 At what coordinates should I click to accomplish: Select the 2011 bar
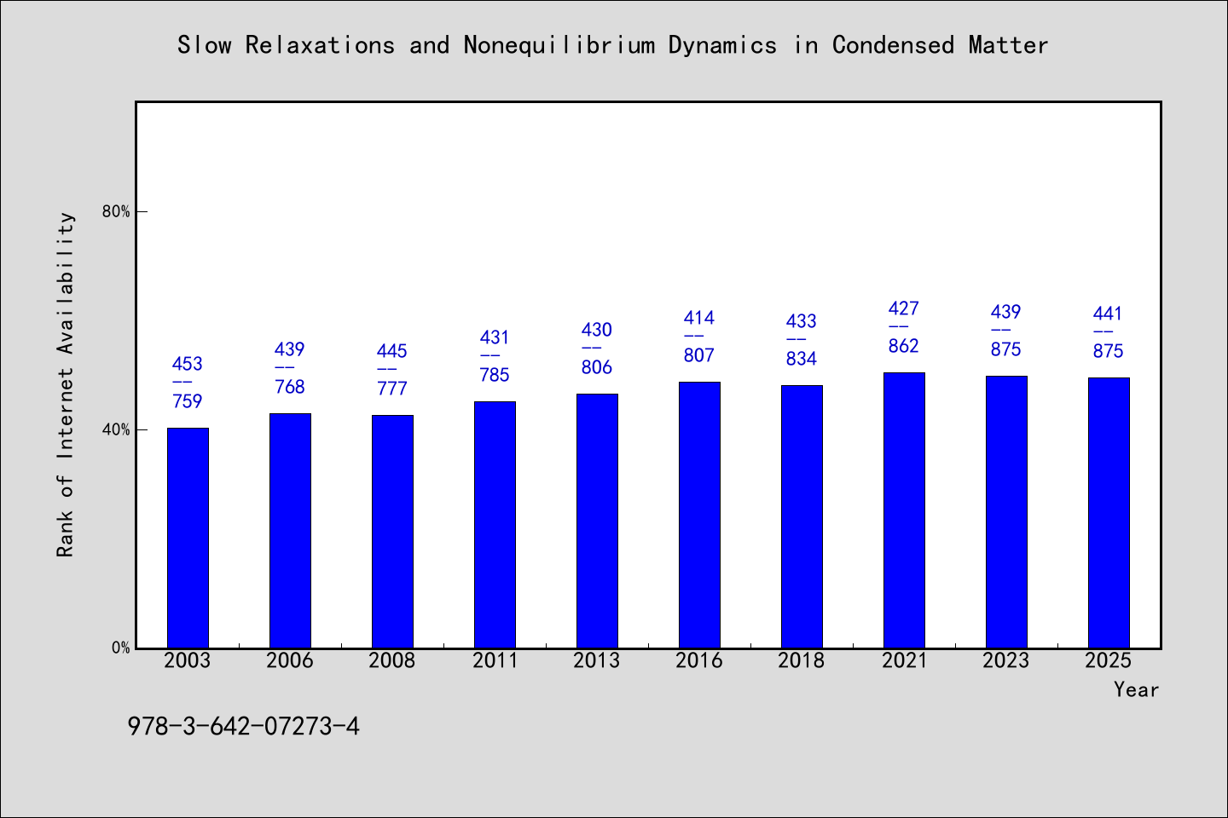[x=495, y=525]
